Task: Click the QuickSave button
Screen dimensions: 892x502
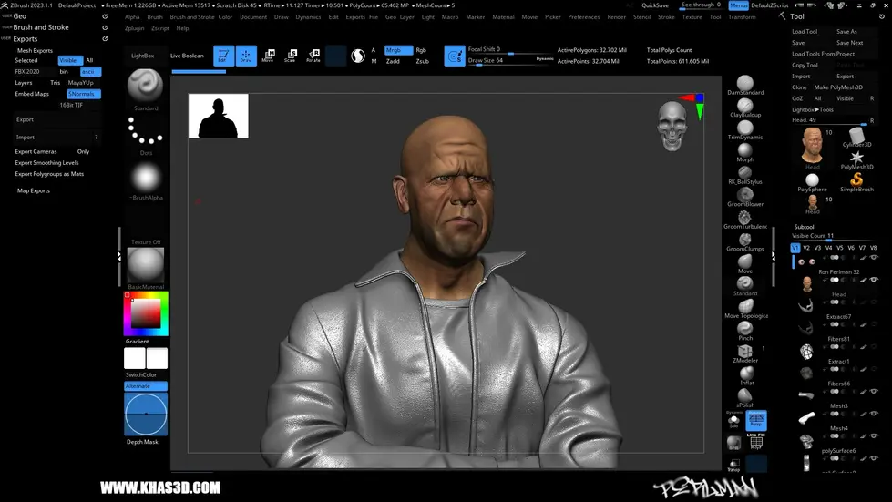Action: (x=655, y=5)
